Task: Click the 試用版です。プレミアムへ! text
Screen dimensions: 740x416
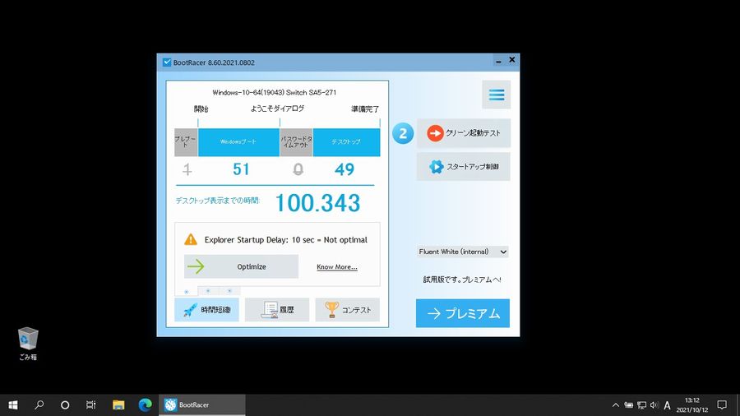Action: pyautogui.click(x=462, y=280)
